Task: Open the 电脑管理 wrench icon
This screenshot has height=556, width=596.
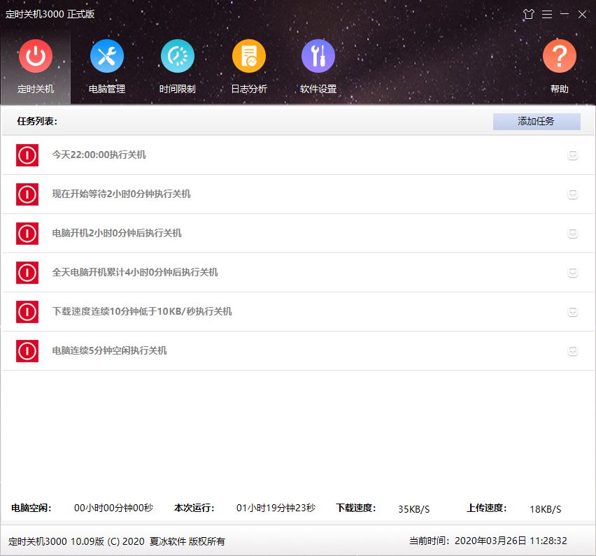Action: point(107,57)
